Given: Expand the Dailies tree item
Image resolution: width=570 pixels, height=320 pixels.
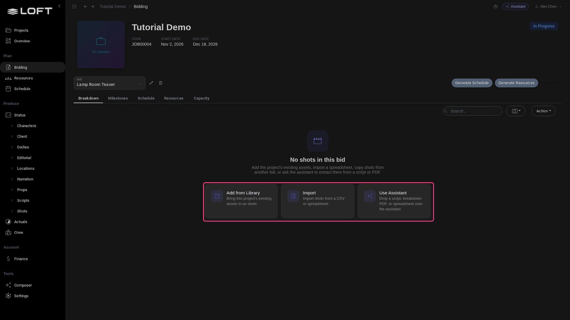Looking at the screenshot, I should point(12,147).
